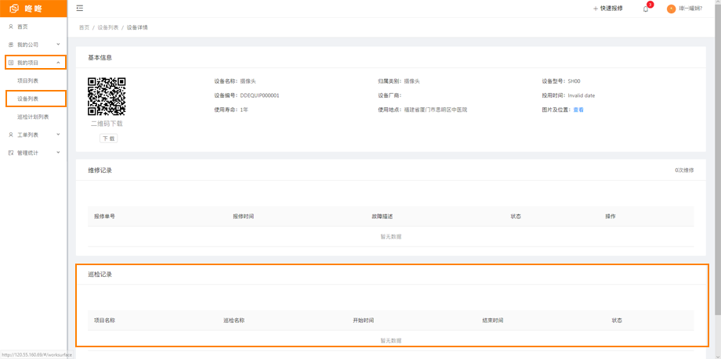Select 设备列表 in the sidebar
This screenshot has height=359, width=721.
point(28,99)
